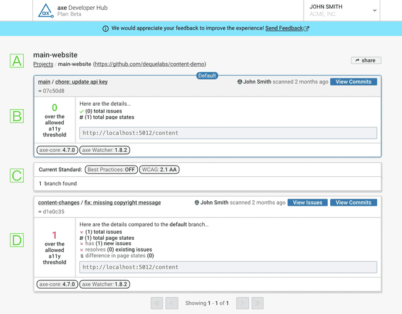The height and width of the screenshot is (314, 402).
Task: Click the share button
Action: 366,61
